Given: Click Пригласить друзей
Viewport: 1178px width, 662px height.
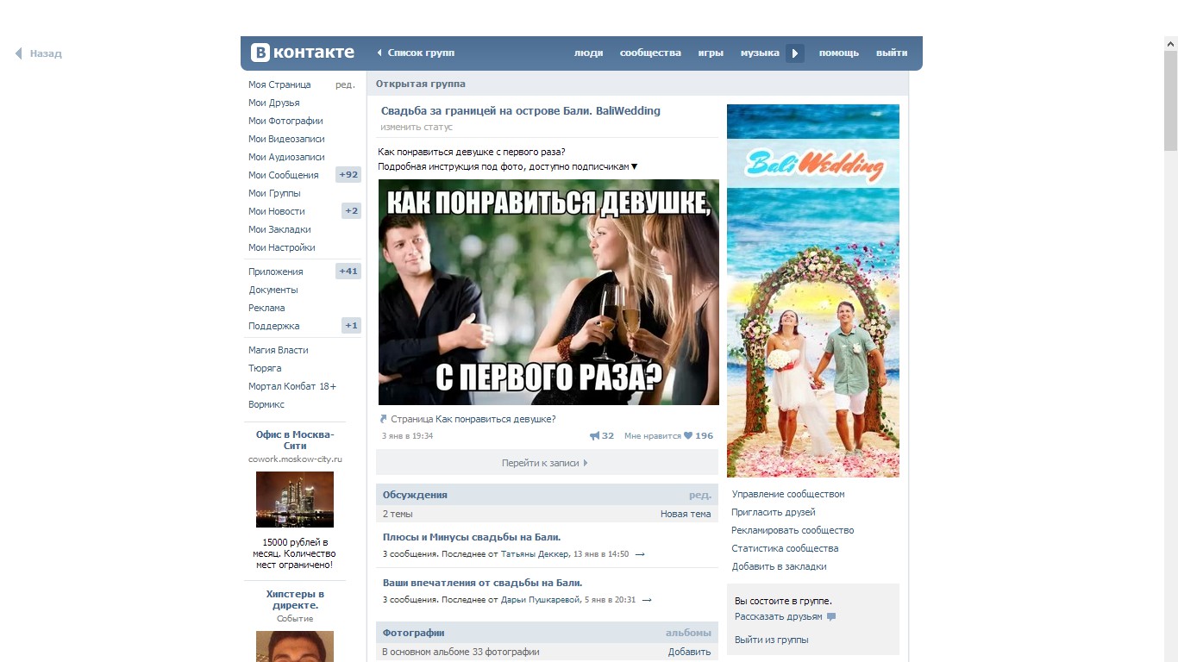Looking at the screenshot, I should point(774,512).
